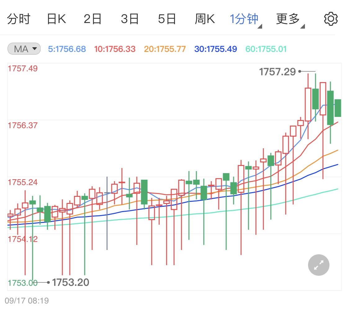Click the MA20 value 20:1755.77
Image resolution: width=349 pixels, height=309 pixels.
coord(165,49)
